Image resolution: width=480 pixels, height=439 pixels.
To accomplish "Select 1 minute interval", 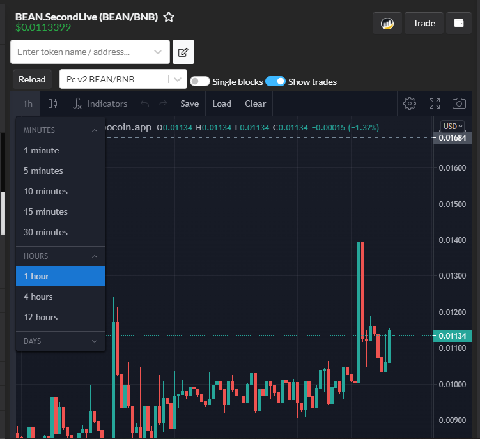I will click(x=61, y=150).
